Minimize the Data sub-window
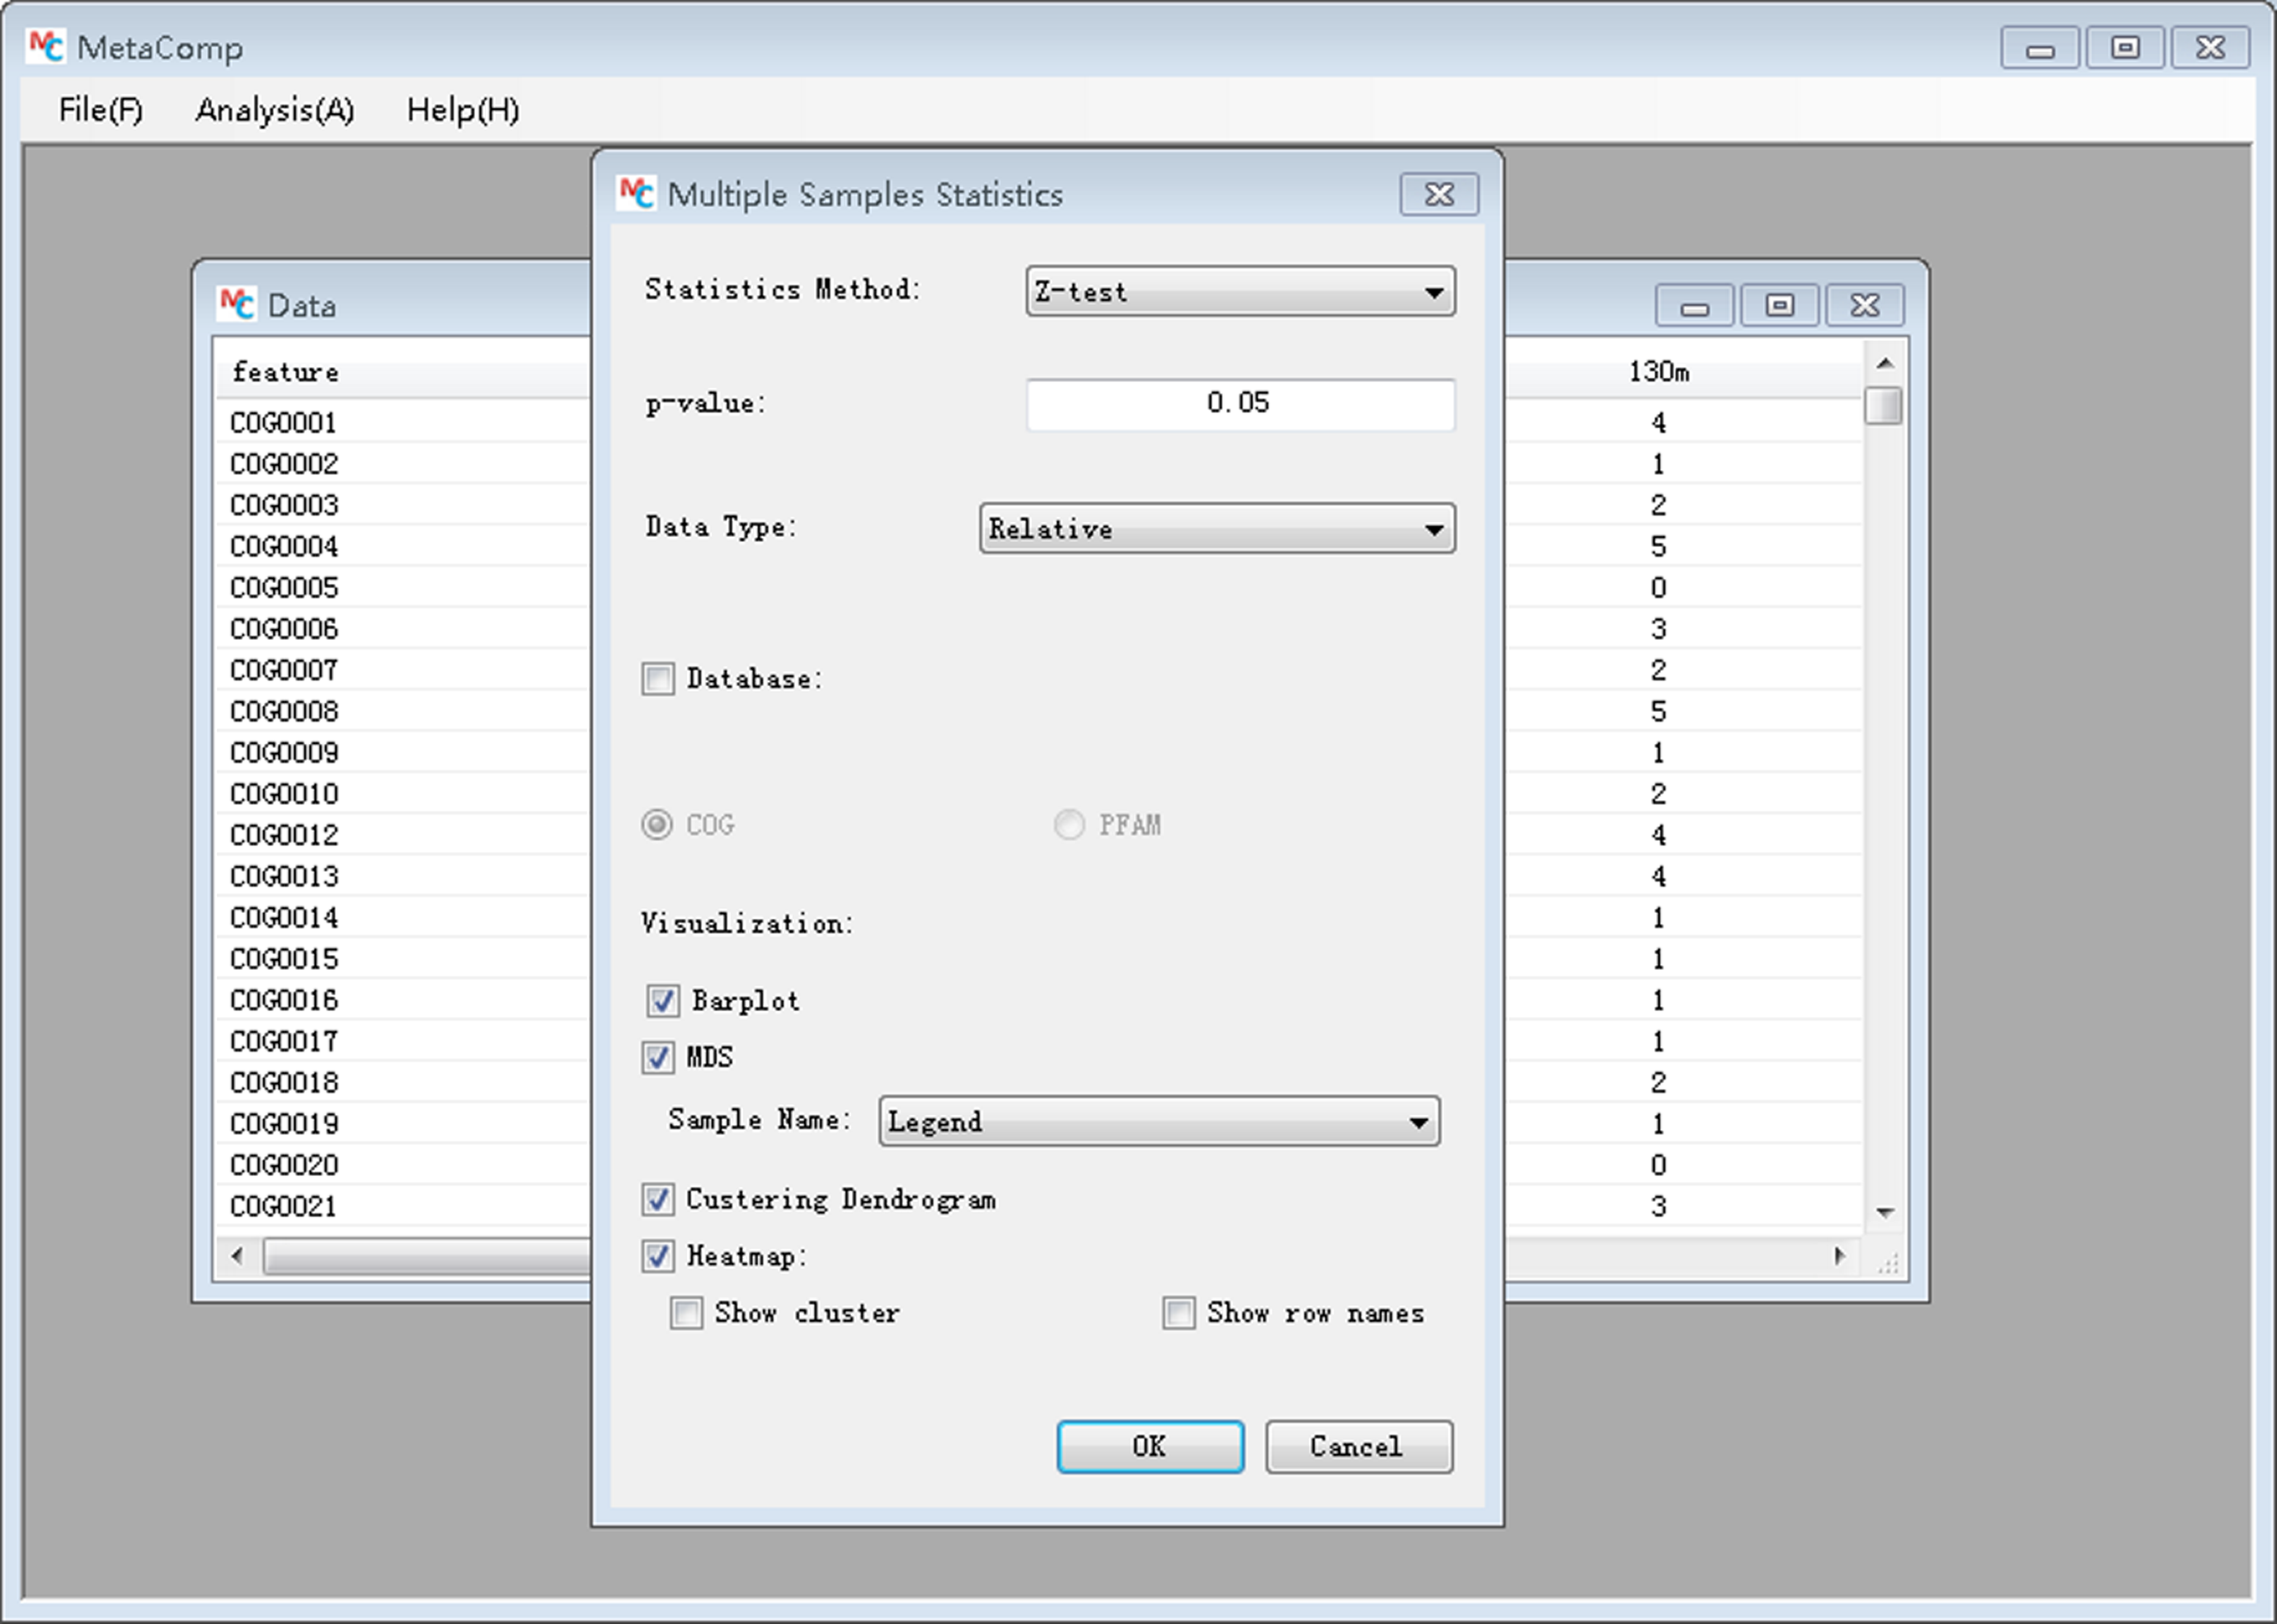 [1694, 305]
